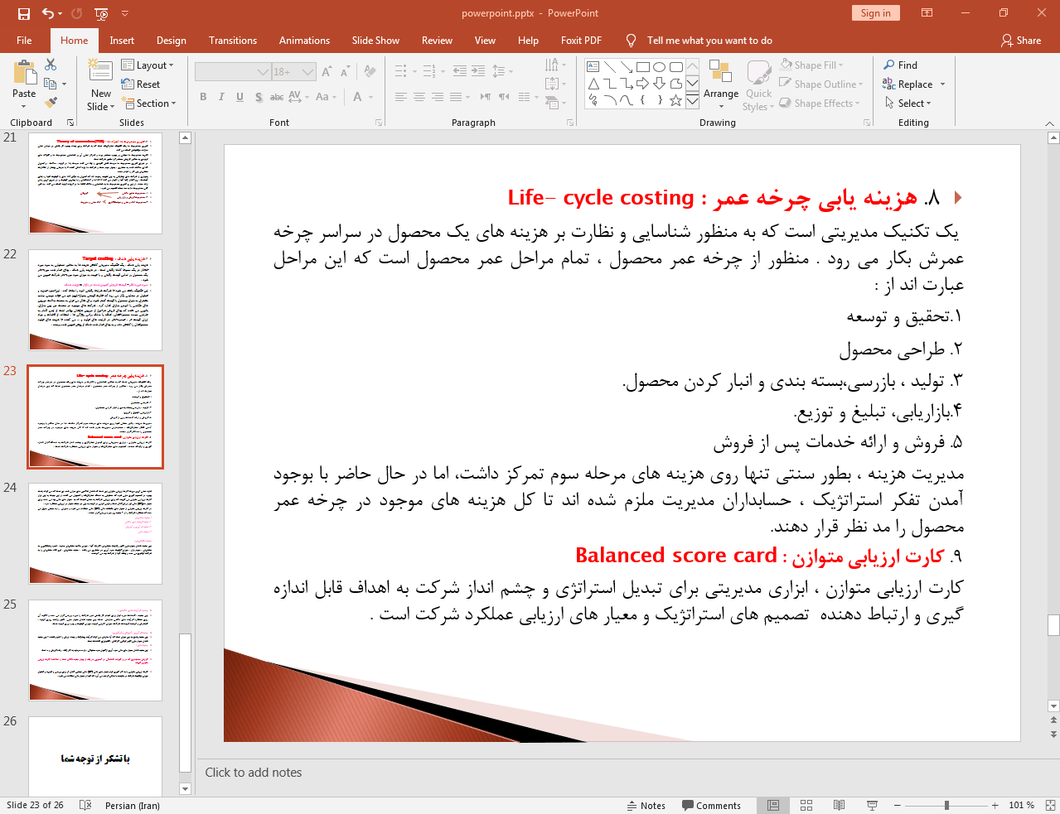Click the Reset slide button
Image resolution: width=1060 pixels, height=814 pixels.
coord(141,84)
